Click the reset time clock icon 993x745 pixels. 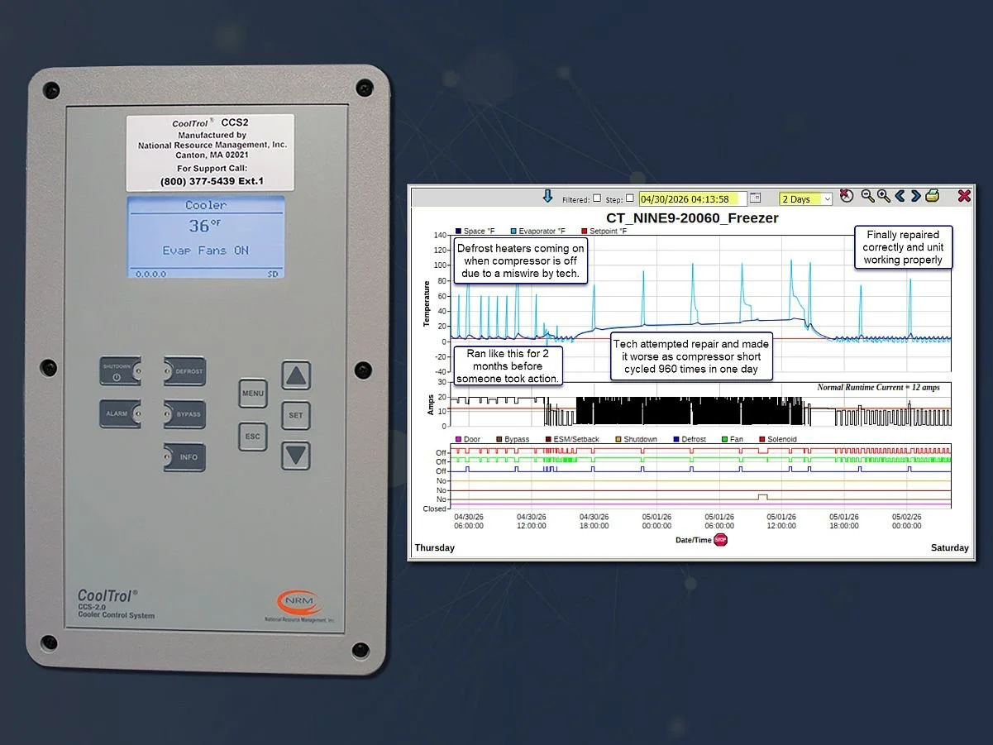[x=846, y=196]
